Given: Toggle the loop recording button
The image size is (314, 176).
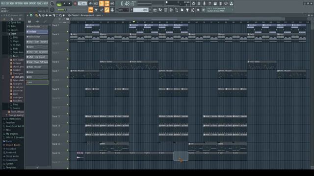Looking at the screenshot, I should [x=112, y=3].
